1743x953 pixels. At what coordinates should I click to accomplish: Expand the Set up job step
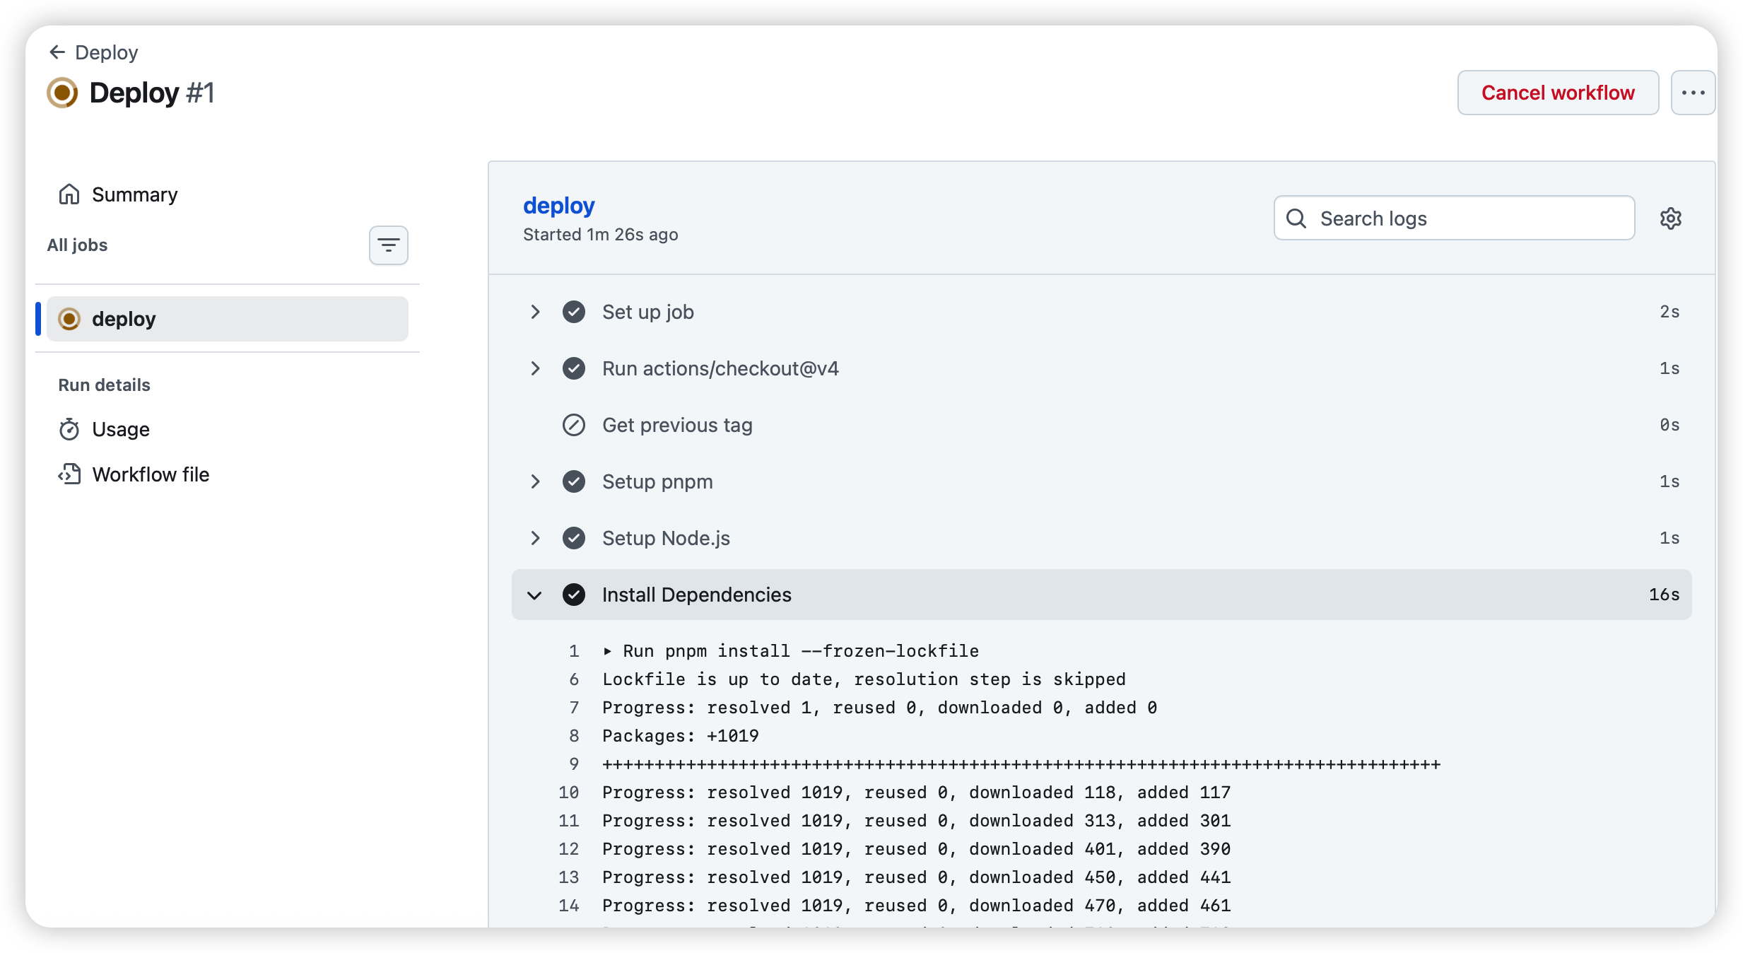tap(535, 312)
